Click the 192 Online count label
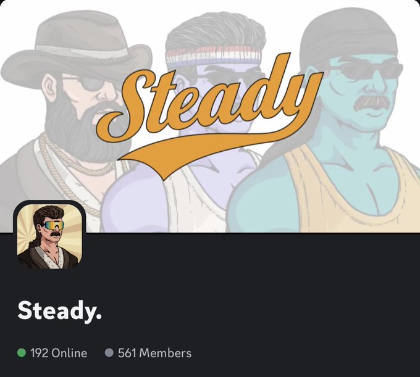The image size is (420, 377). [x=59, y=353]
